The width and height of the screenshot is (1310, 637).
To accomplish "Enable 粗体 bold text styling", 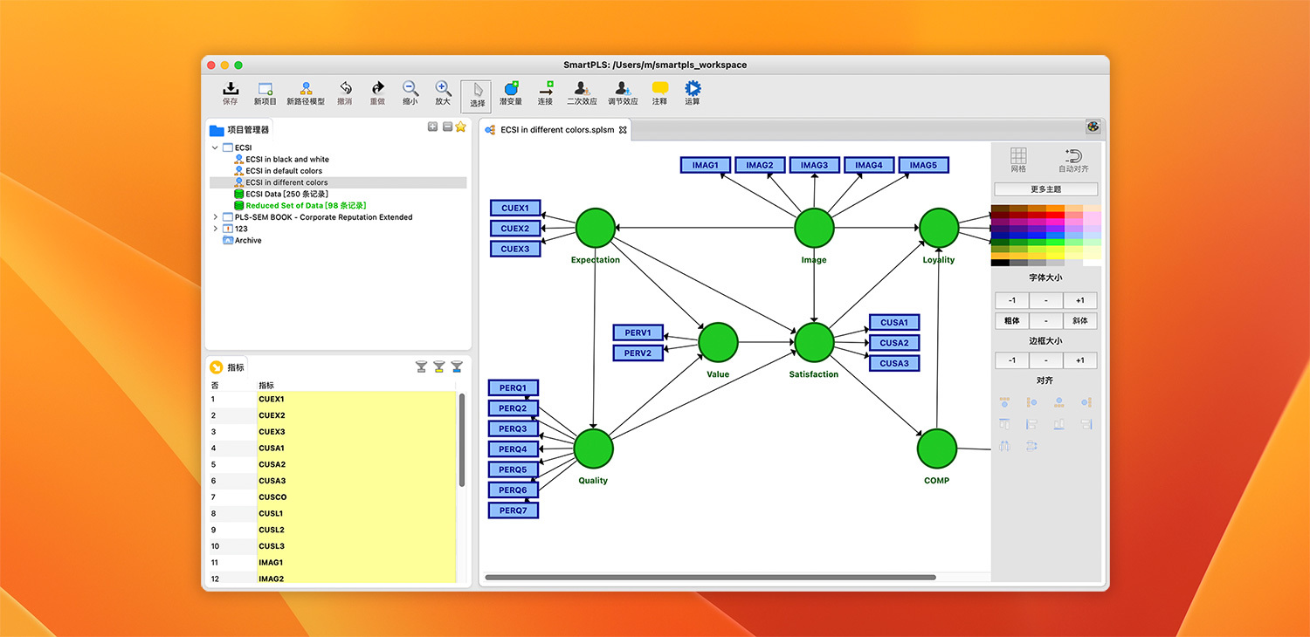I will pos(1010,320).
